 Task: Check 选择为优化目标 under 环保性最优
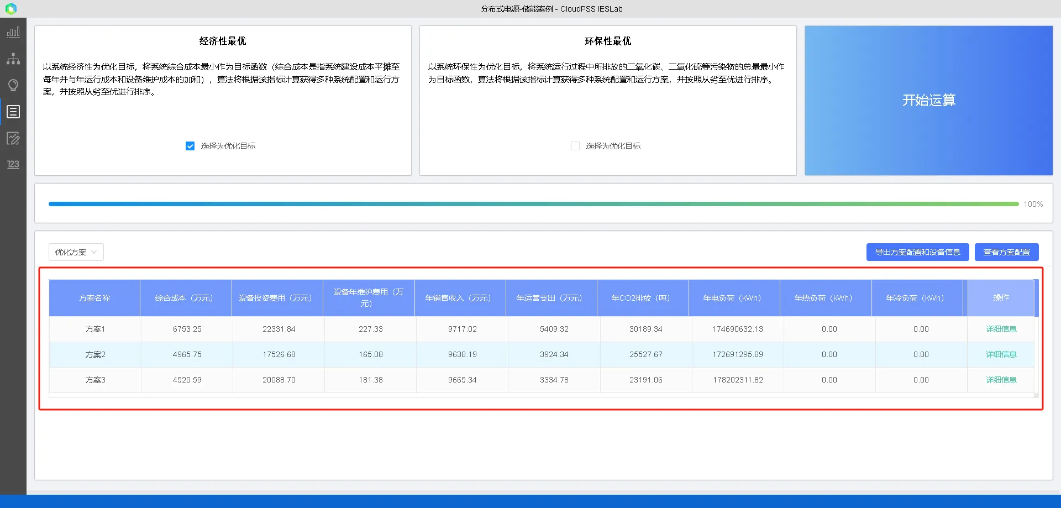[575, 146]
